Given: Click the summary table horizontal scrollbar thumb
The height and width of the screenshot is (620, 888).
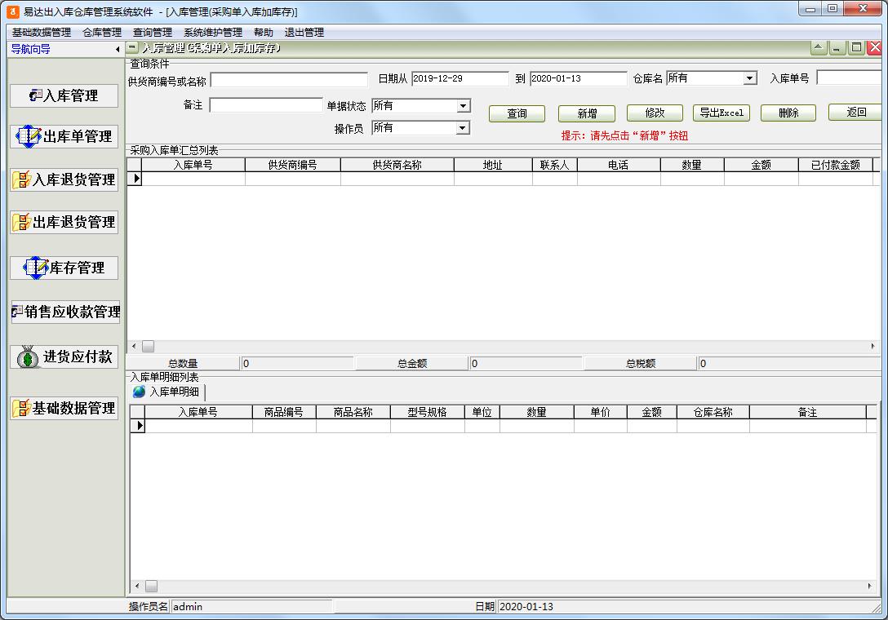Looking at the screenshot, I should pos(148,346).
